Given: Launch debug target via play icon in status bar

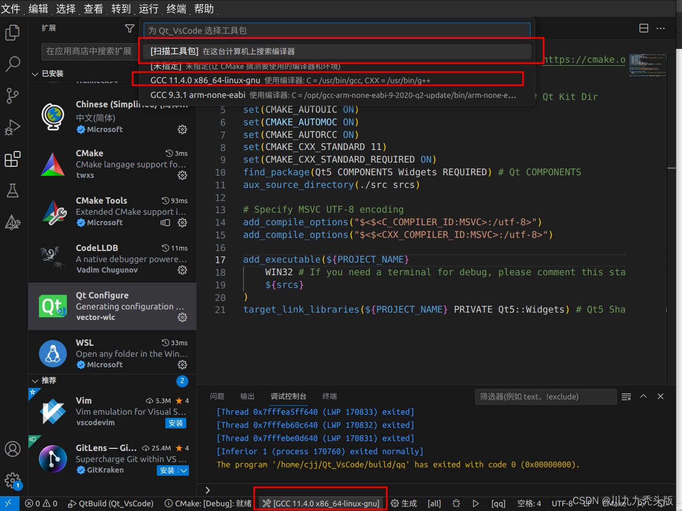Looking at the screenshot, I should coord(476,503).
